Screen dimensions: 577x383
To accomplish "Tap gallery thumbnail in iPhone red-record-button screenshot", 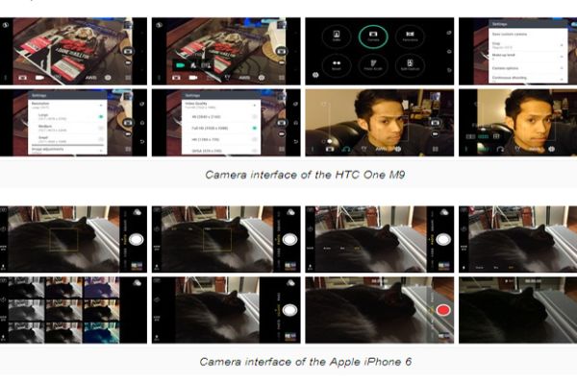I will [x=443, y=336].
